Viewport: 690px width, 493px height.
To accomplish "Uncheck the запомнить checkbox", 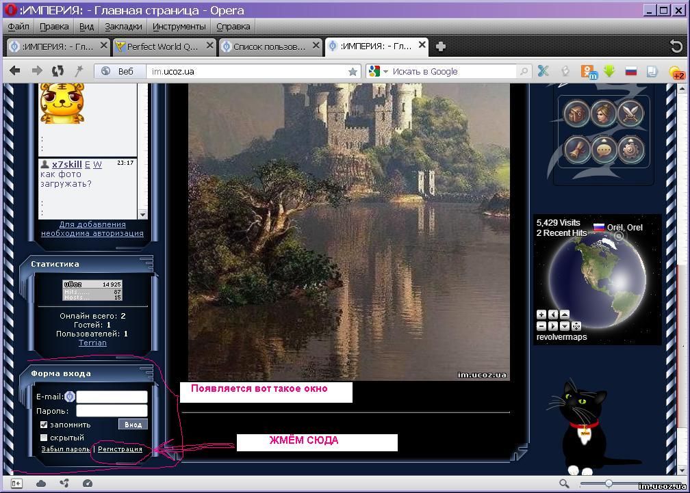I will [x=44, y=425].
